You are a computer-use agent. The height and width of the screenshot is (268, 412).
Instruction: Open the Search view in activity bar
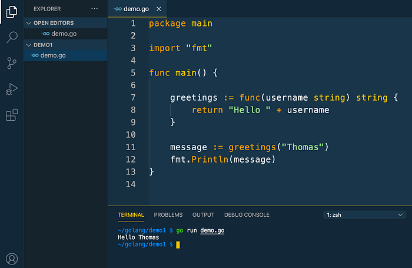(12, 37)
